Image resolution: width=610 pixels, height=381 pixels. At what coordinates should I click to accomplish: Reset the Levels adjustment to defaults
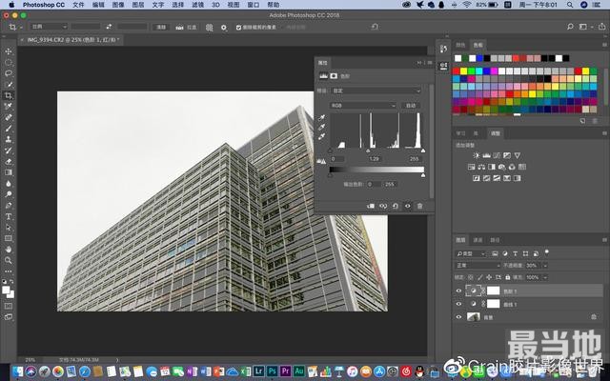click(x=395, y=206)
